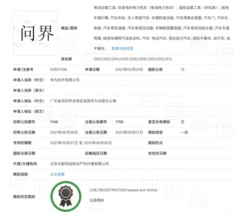Select the agency 北京永新同创知识产权代理有限公司
Image resolution: width=239 pixels, height=212 pixels.
79,164
